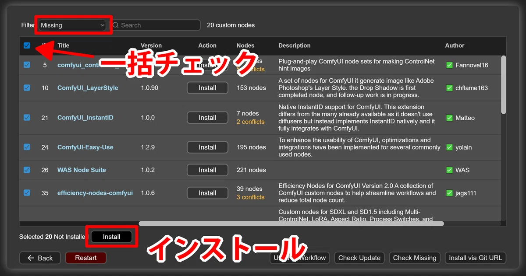Click the green check icon beside chflame163
This screenshot has height=276, width=526.
[449, 88]
